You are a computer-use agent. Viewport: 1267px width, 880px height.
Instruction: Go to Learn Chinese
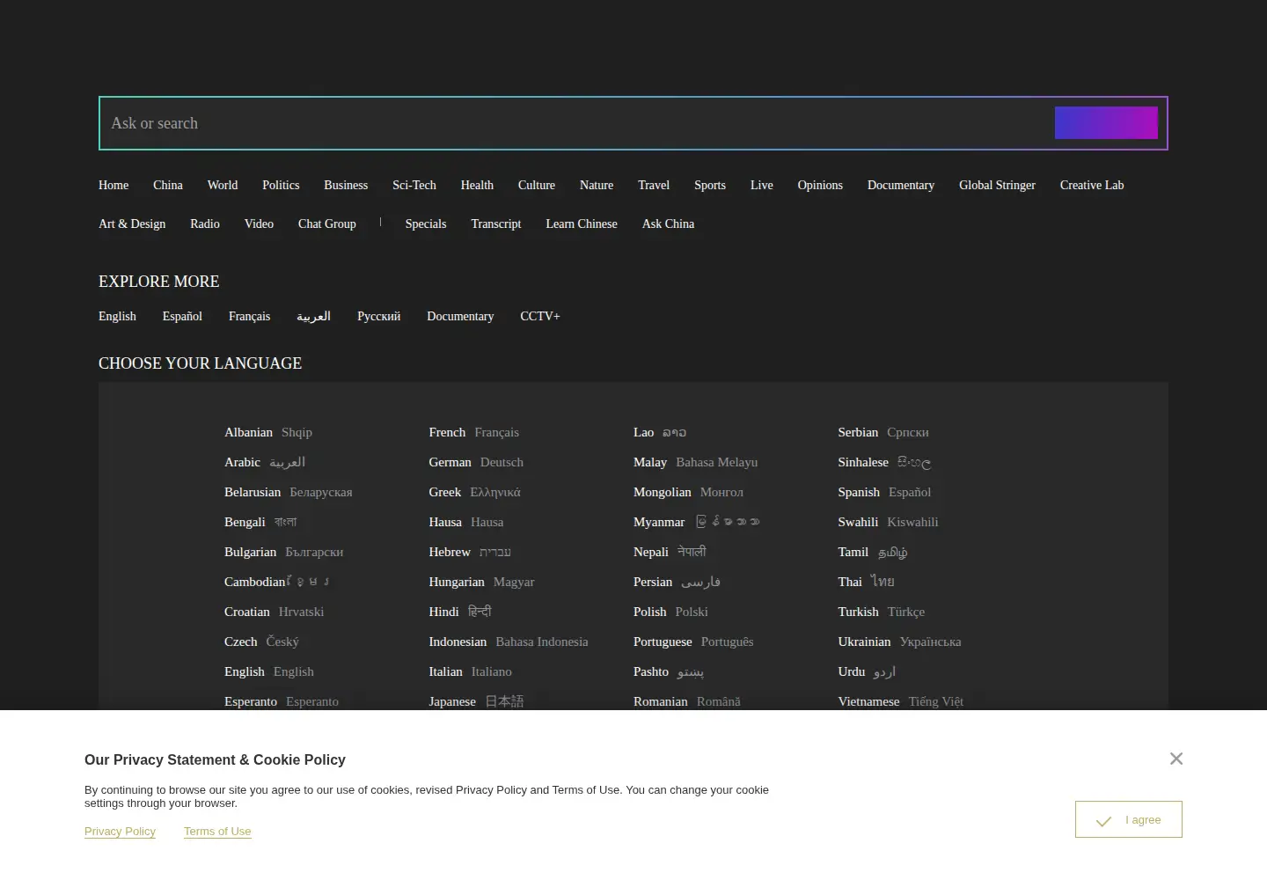582,224
